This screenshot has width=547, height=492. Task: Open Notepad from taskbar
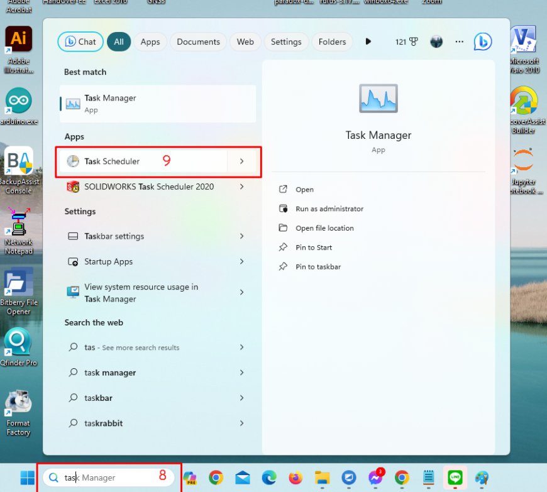[x=428, y=478]
